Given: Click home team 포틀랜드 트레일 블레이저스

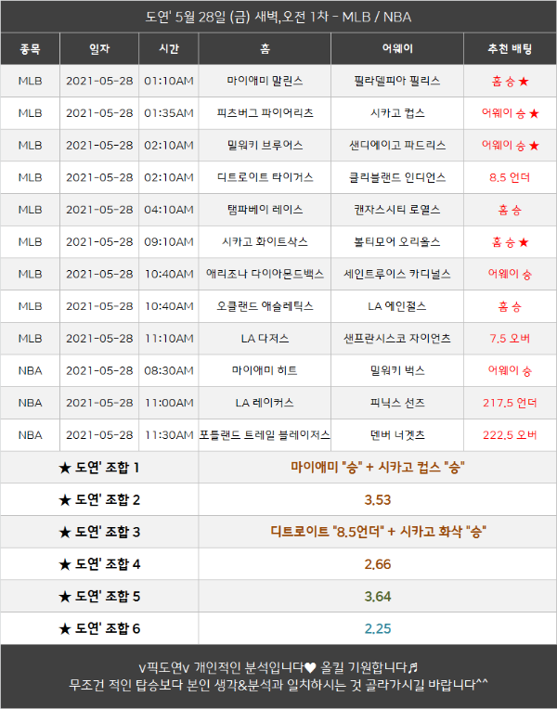Looking at the screenshot, I should pos(265,434).
